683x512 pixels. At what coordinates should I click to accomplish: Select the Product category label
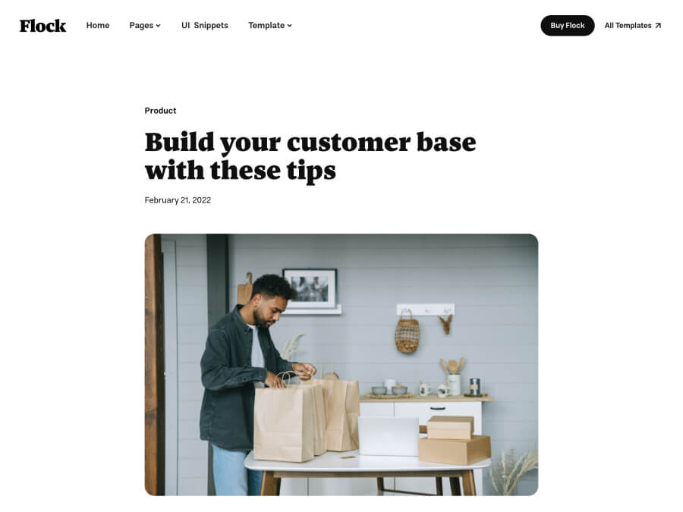160,111
